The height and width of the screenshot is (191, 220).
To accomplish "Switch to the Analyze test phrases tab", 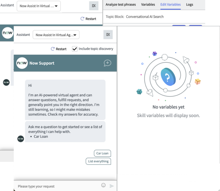I will click(121, 4).
